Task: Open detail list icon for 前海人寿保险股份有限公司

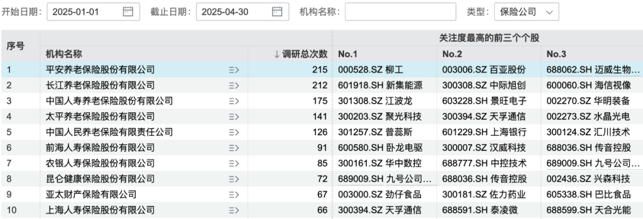Action: (234, 148)
